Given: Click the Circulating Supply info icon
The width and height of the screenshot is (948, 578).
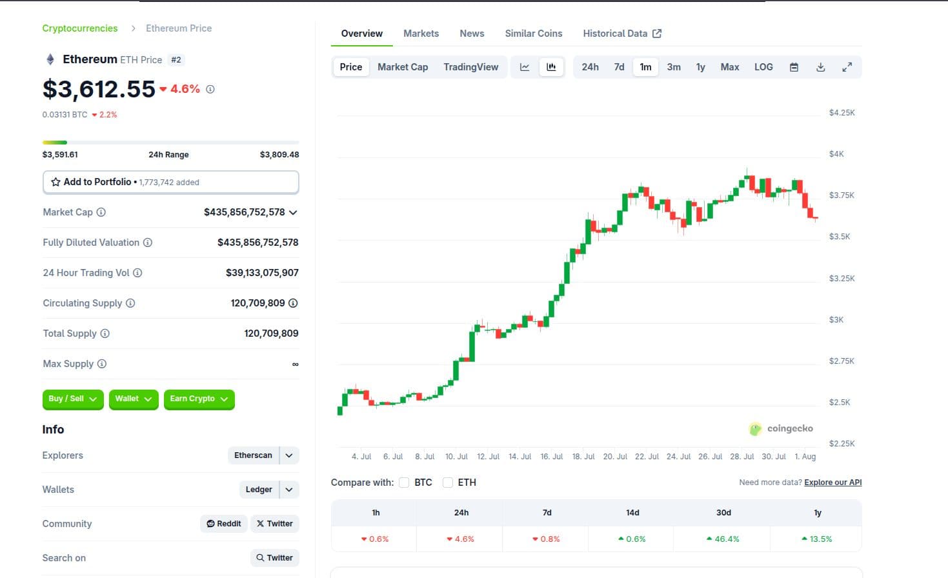Looking at the screenshot, I should click(131, 303).
